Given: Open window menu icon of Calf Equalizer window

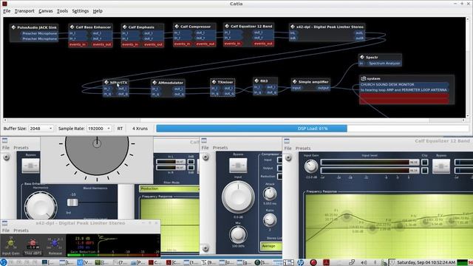Looking at the screenshot, I should click(x=287, y=141).
